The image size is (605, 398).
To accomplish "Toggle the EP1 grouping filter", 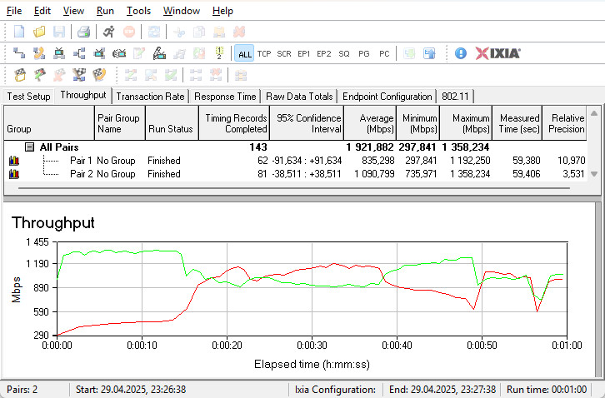I will coord(304,53).
